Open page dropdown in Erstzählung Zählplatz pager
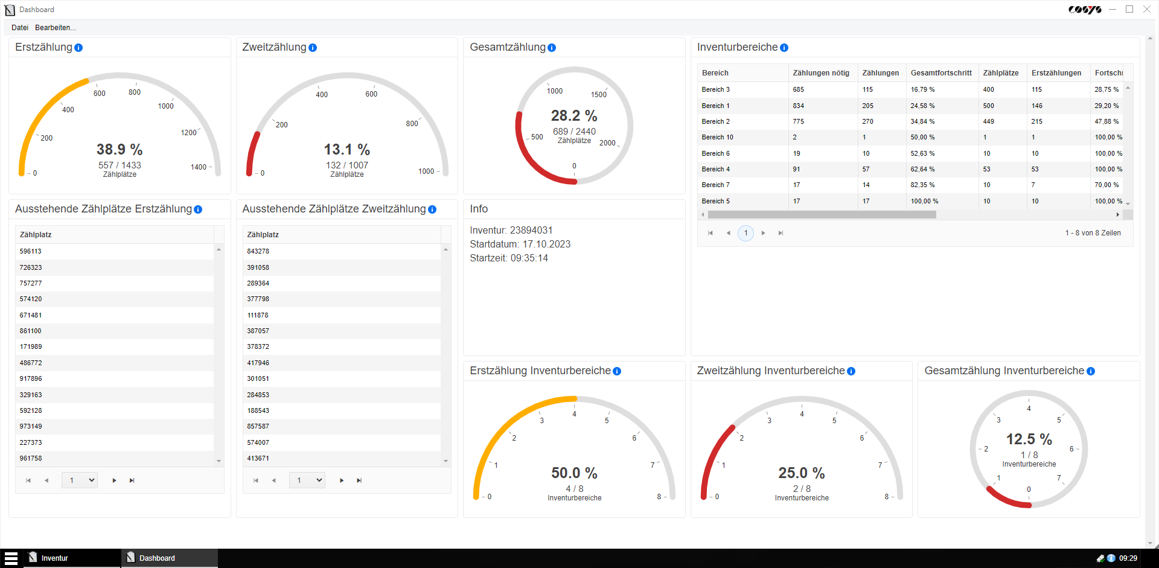The width and height of the screenshot is (1159, 568). coord(80,480)
